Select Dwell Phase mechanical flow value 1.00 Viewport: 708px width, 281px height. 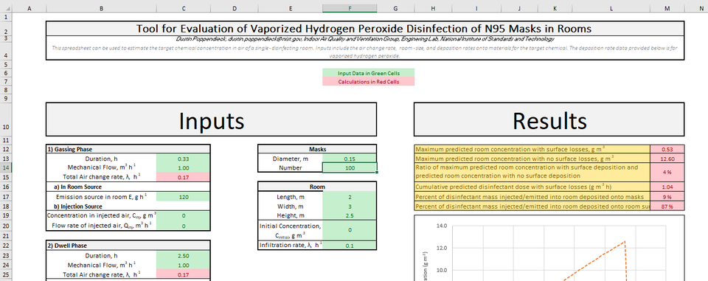(x=183, y=265)
